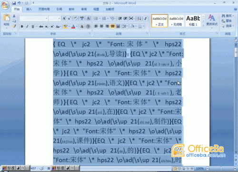Open the font size combo box
Image resolution: width=238 pixels, height=172 pixels.
coord(54,19)
